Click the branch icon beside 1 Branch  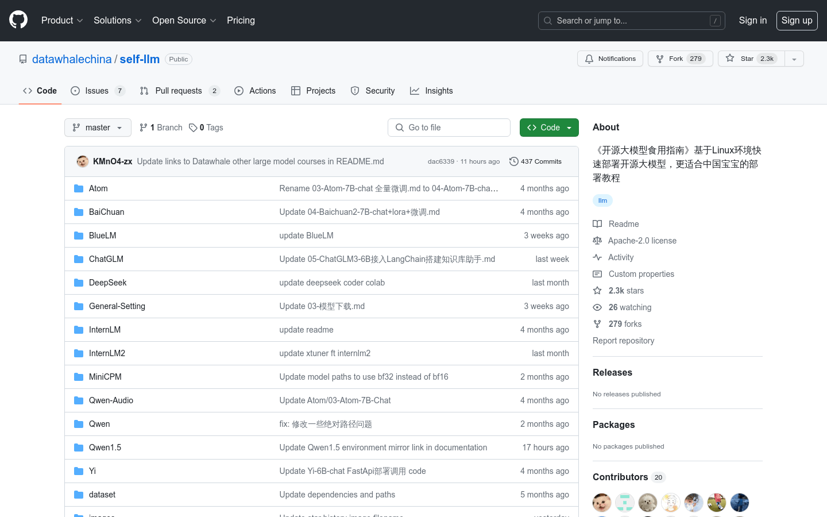pos(144,128)
